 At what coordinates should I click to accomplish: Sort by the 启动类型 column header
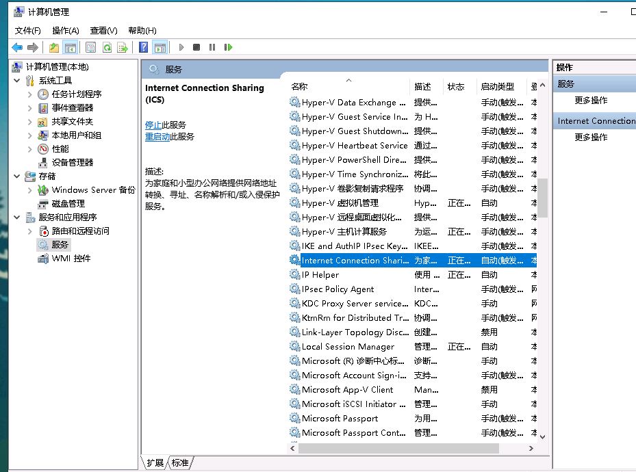pyautogui.click(x=501, y=86)
